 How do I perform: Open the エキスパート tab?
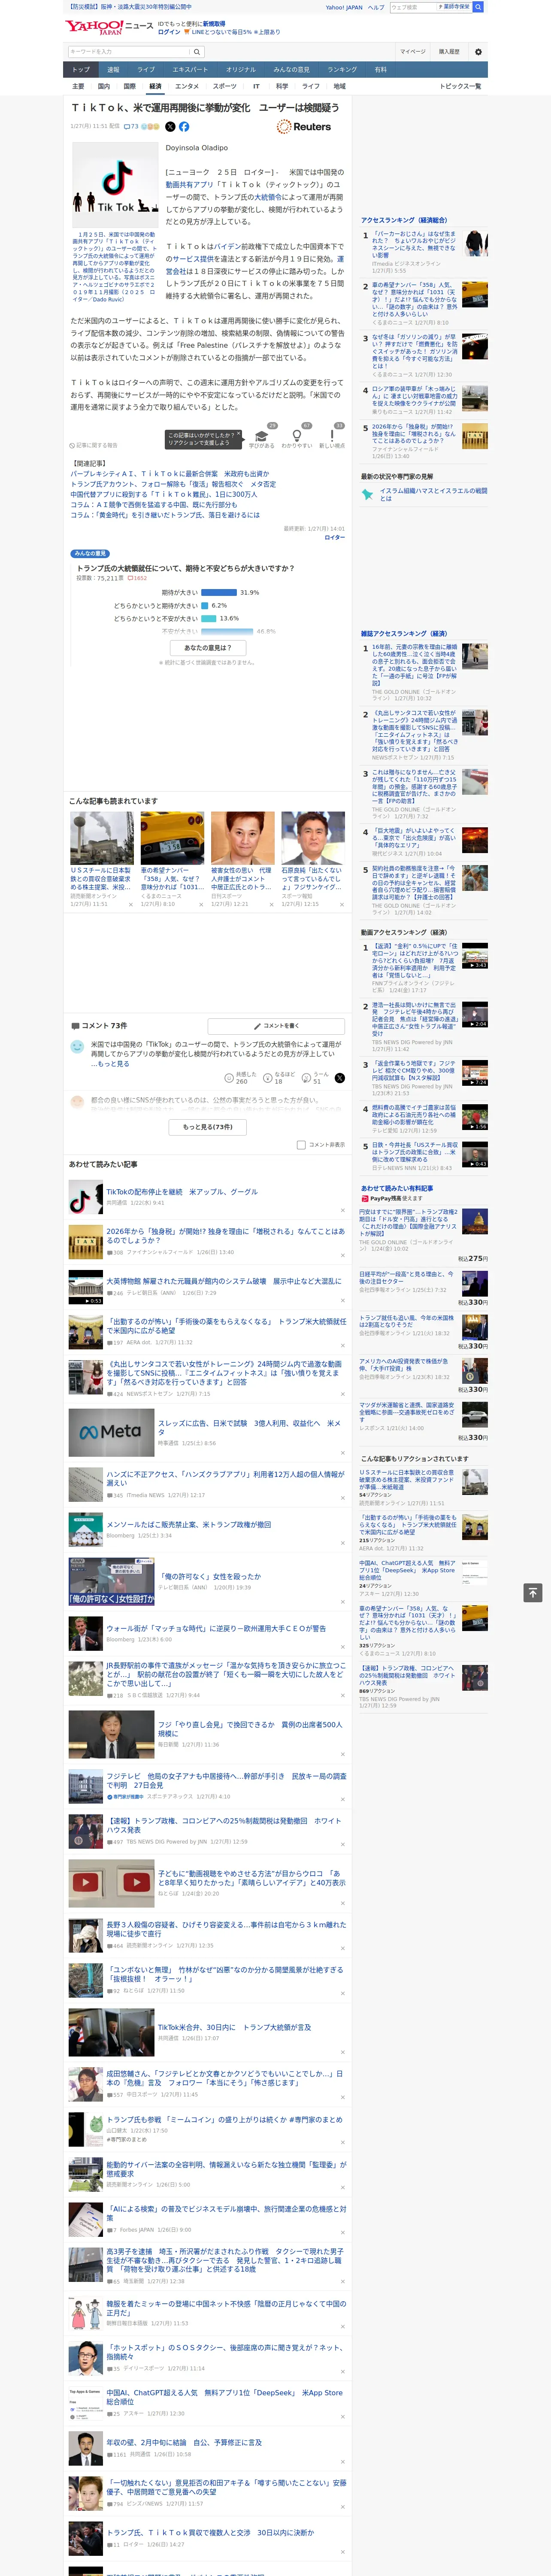coord(190,70)
